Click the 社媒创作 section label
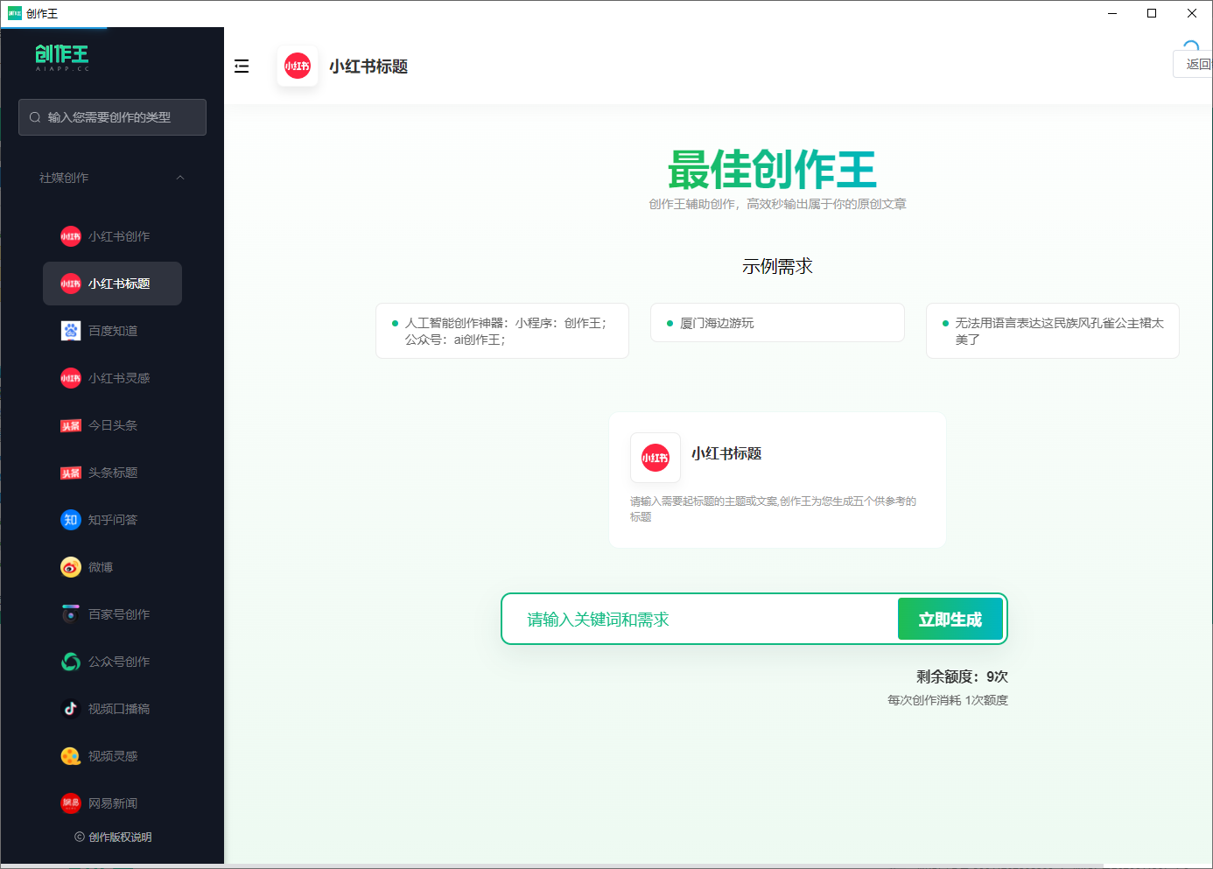The height and width of the screenshot is (869, 1213). pyautogui.click(x=64, y=178)
